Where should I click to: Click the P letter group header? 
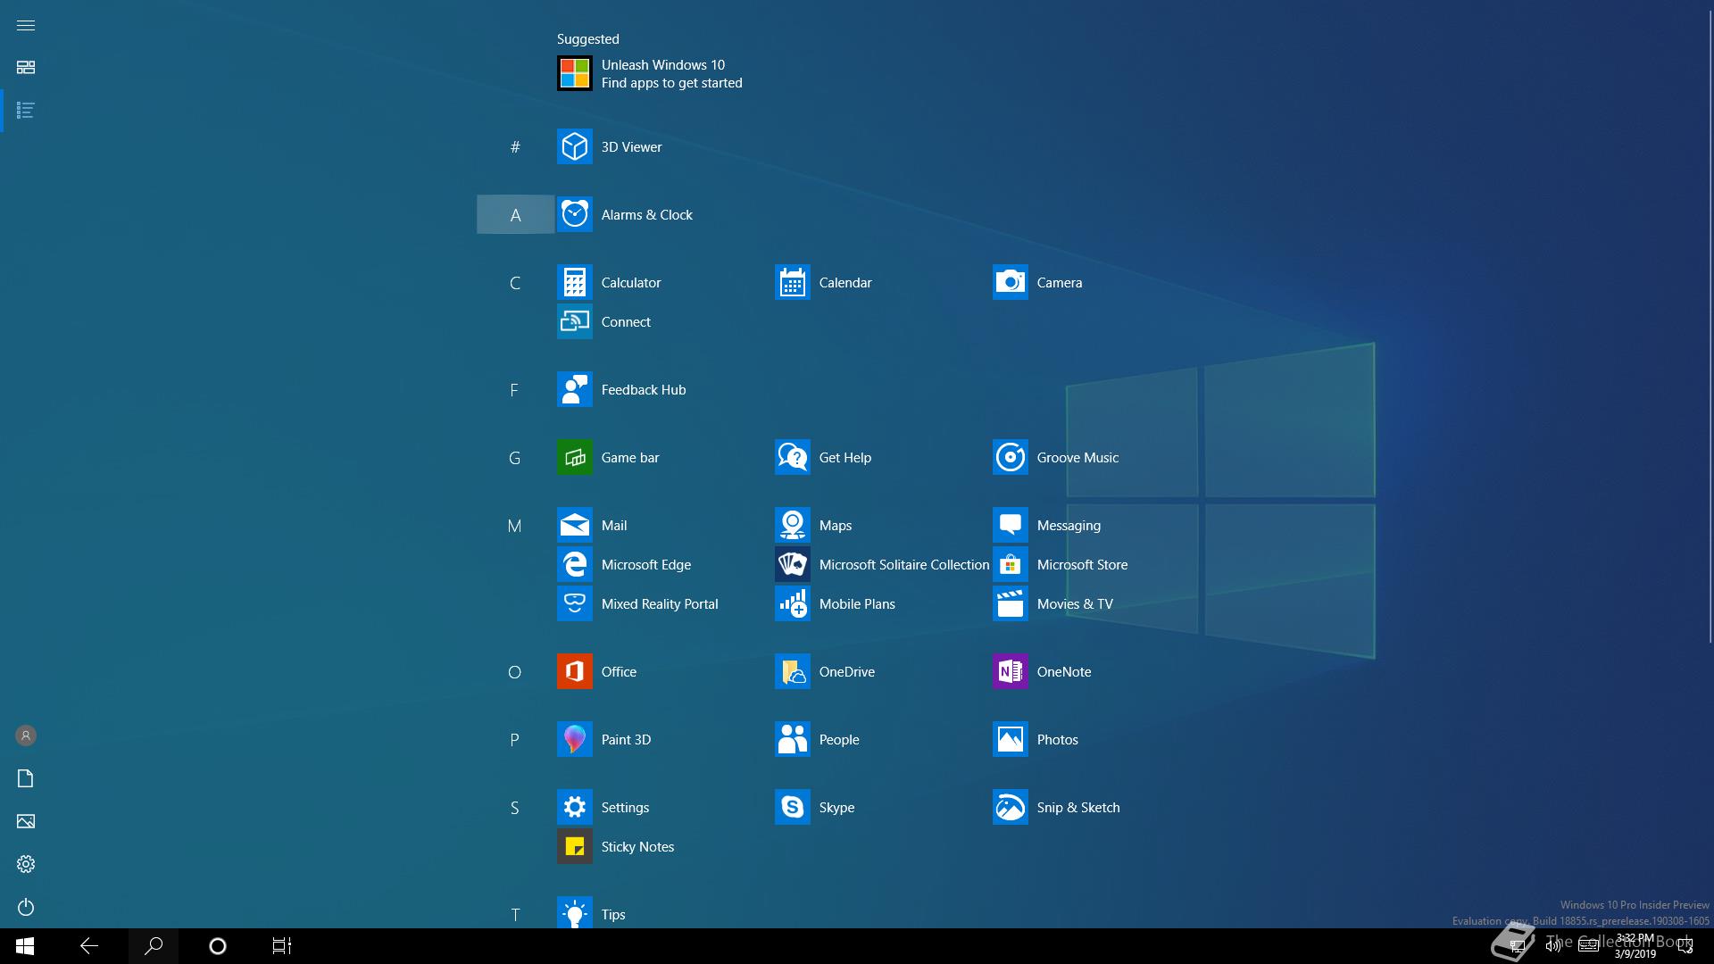pos(514,740)
